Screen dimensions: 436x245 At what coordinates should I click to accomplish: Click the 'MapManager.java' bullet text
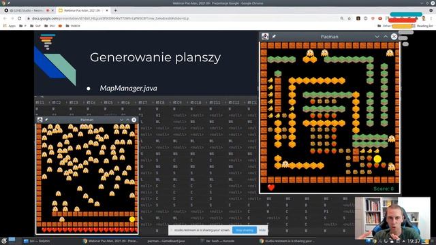point(129,88)
